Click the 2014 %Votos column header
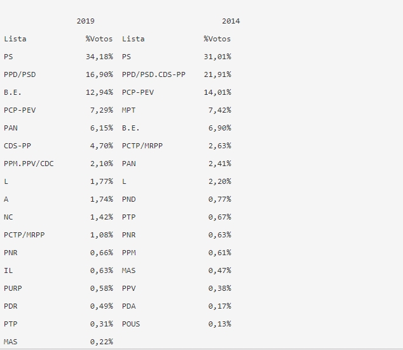 pos(217,39)
